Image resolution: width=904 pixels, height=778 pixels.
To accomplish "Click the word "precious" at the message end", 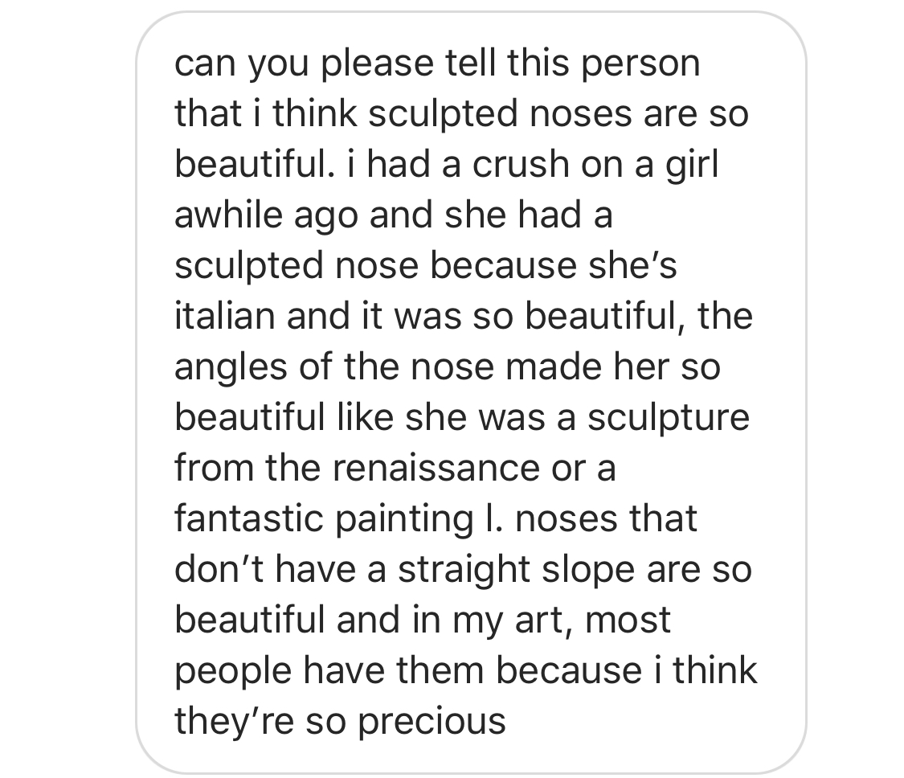I will tap(432, 720).
